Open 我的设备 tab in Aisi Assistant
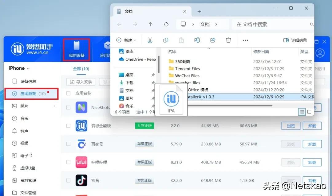This screenshot has width=332, height=196. (x=77, y=50)
